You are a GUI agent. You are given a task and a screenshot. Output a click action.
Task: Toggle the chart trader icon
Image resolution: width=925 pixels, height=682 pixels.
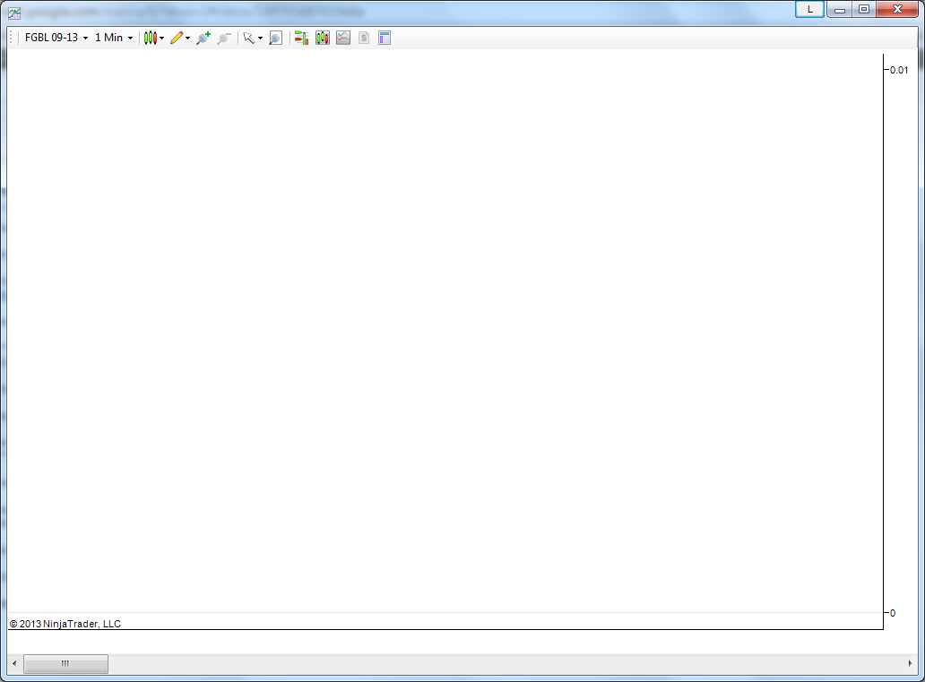click(301, 38)
